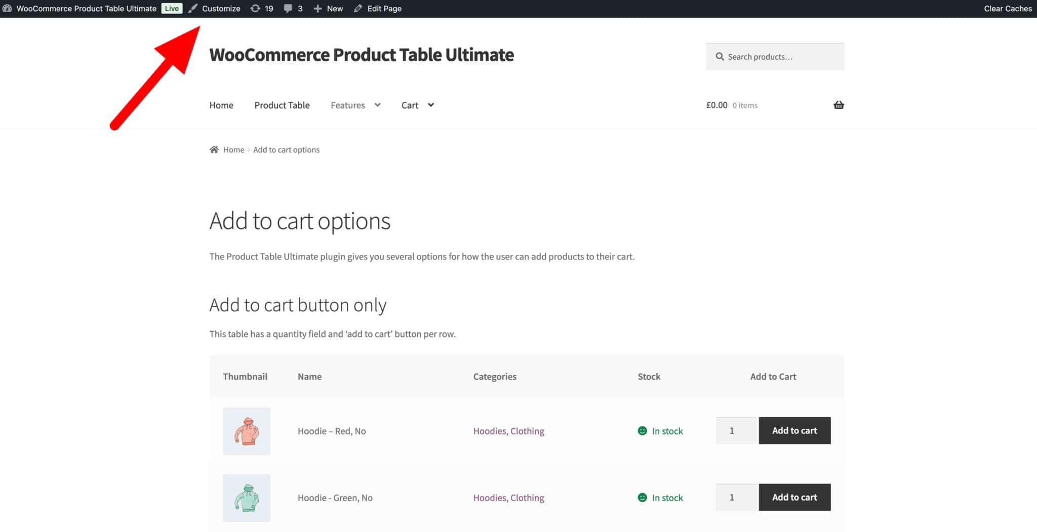Click the site dashboard icon in admin bar
1037x532 pixels.
coord(7,9)
